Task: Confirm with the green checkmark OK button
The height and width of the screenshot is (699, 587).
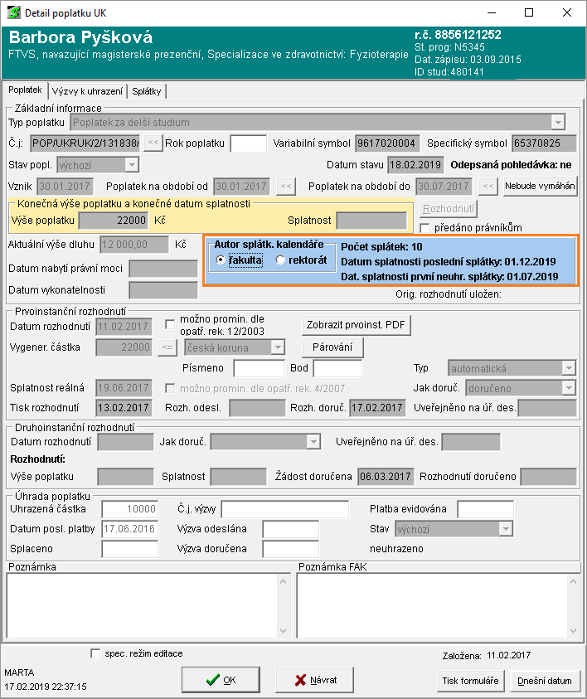Action: (221, 680)
